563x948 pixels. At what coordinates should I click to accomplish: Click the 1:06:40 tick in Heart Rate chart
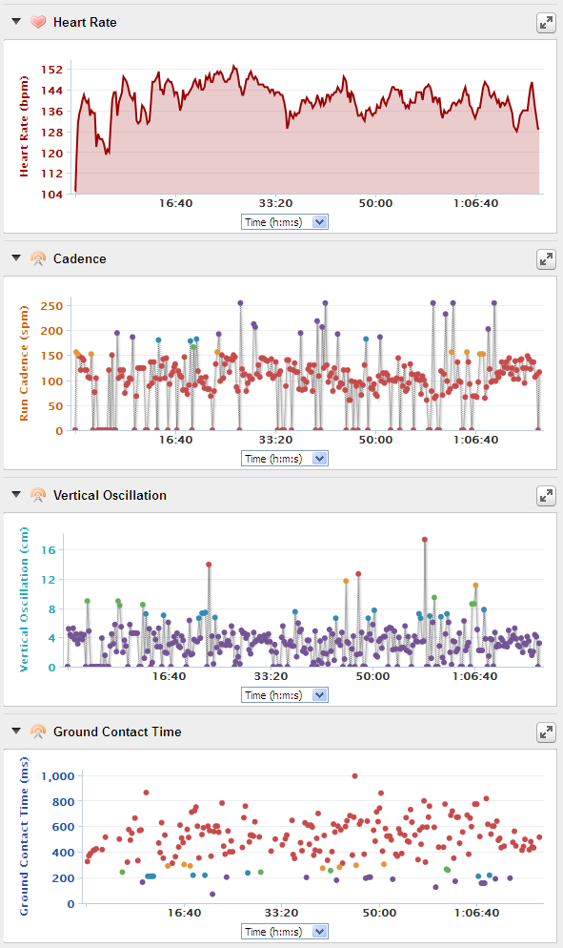pyautogui.click(x=476, y=203)
